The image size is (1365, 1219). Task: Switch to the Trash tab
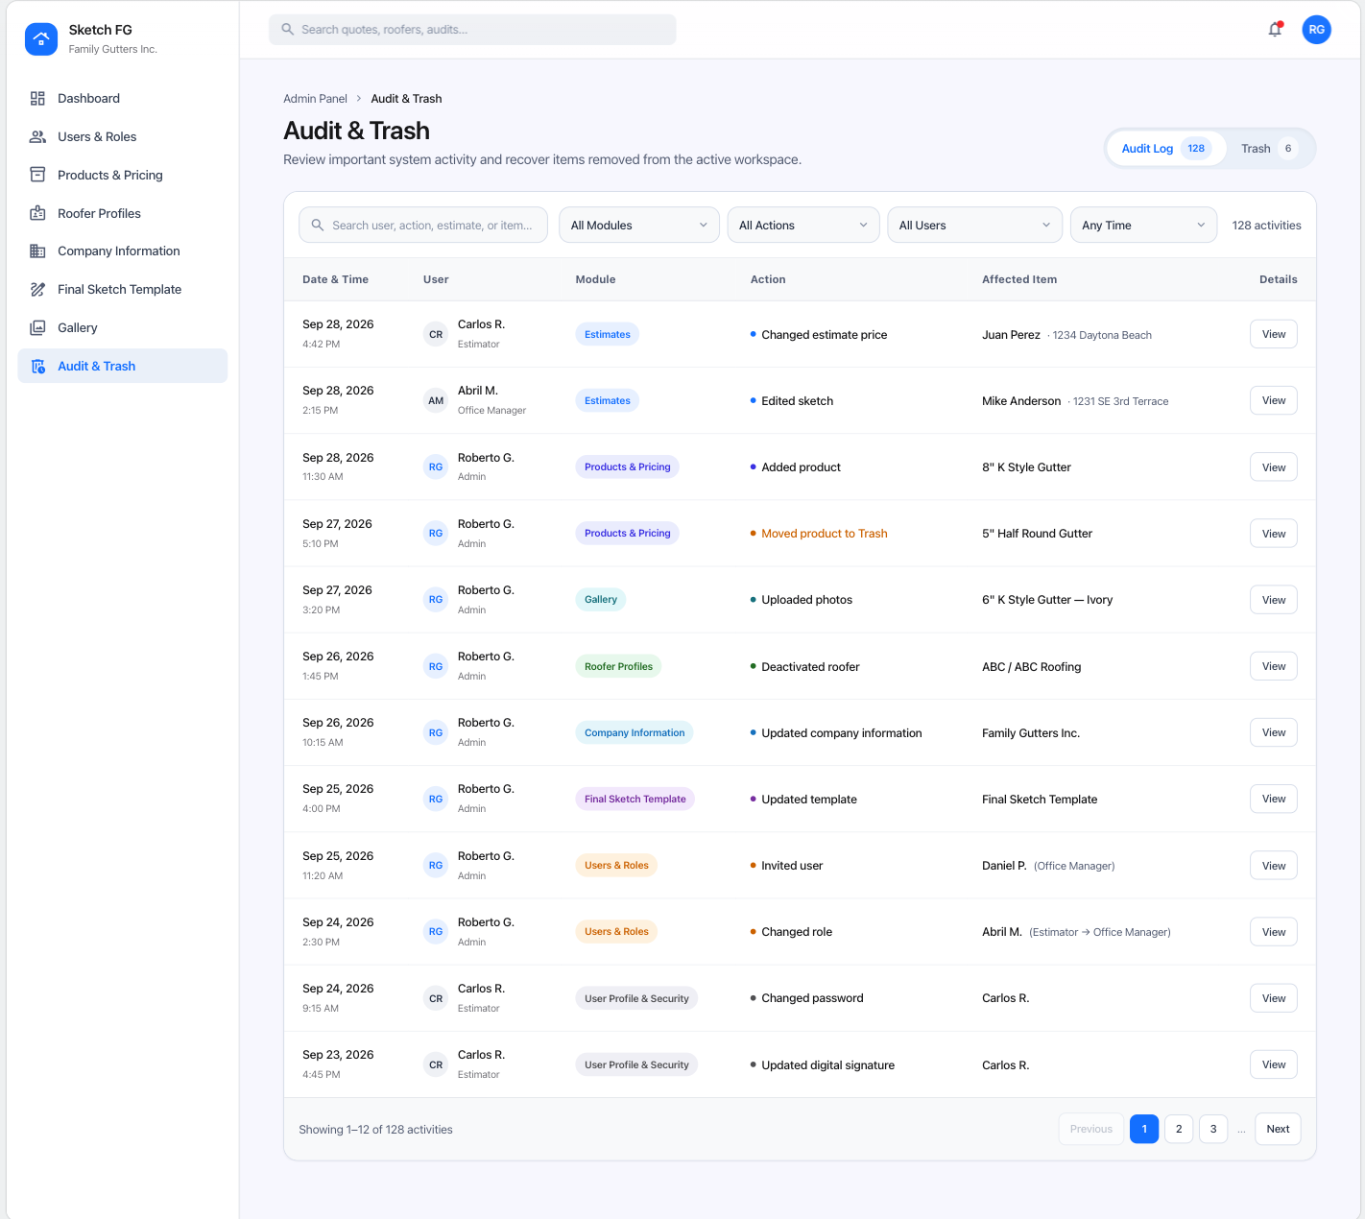coord(1269,149)
